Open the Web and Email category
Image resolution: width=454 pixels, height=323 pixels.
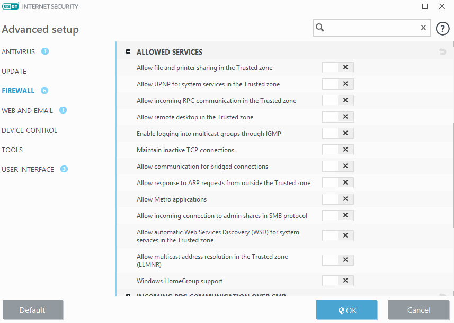point(28,110)
